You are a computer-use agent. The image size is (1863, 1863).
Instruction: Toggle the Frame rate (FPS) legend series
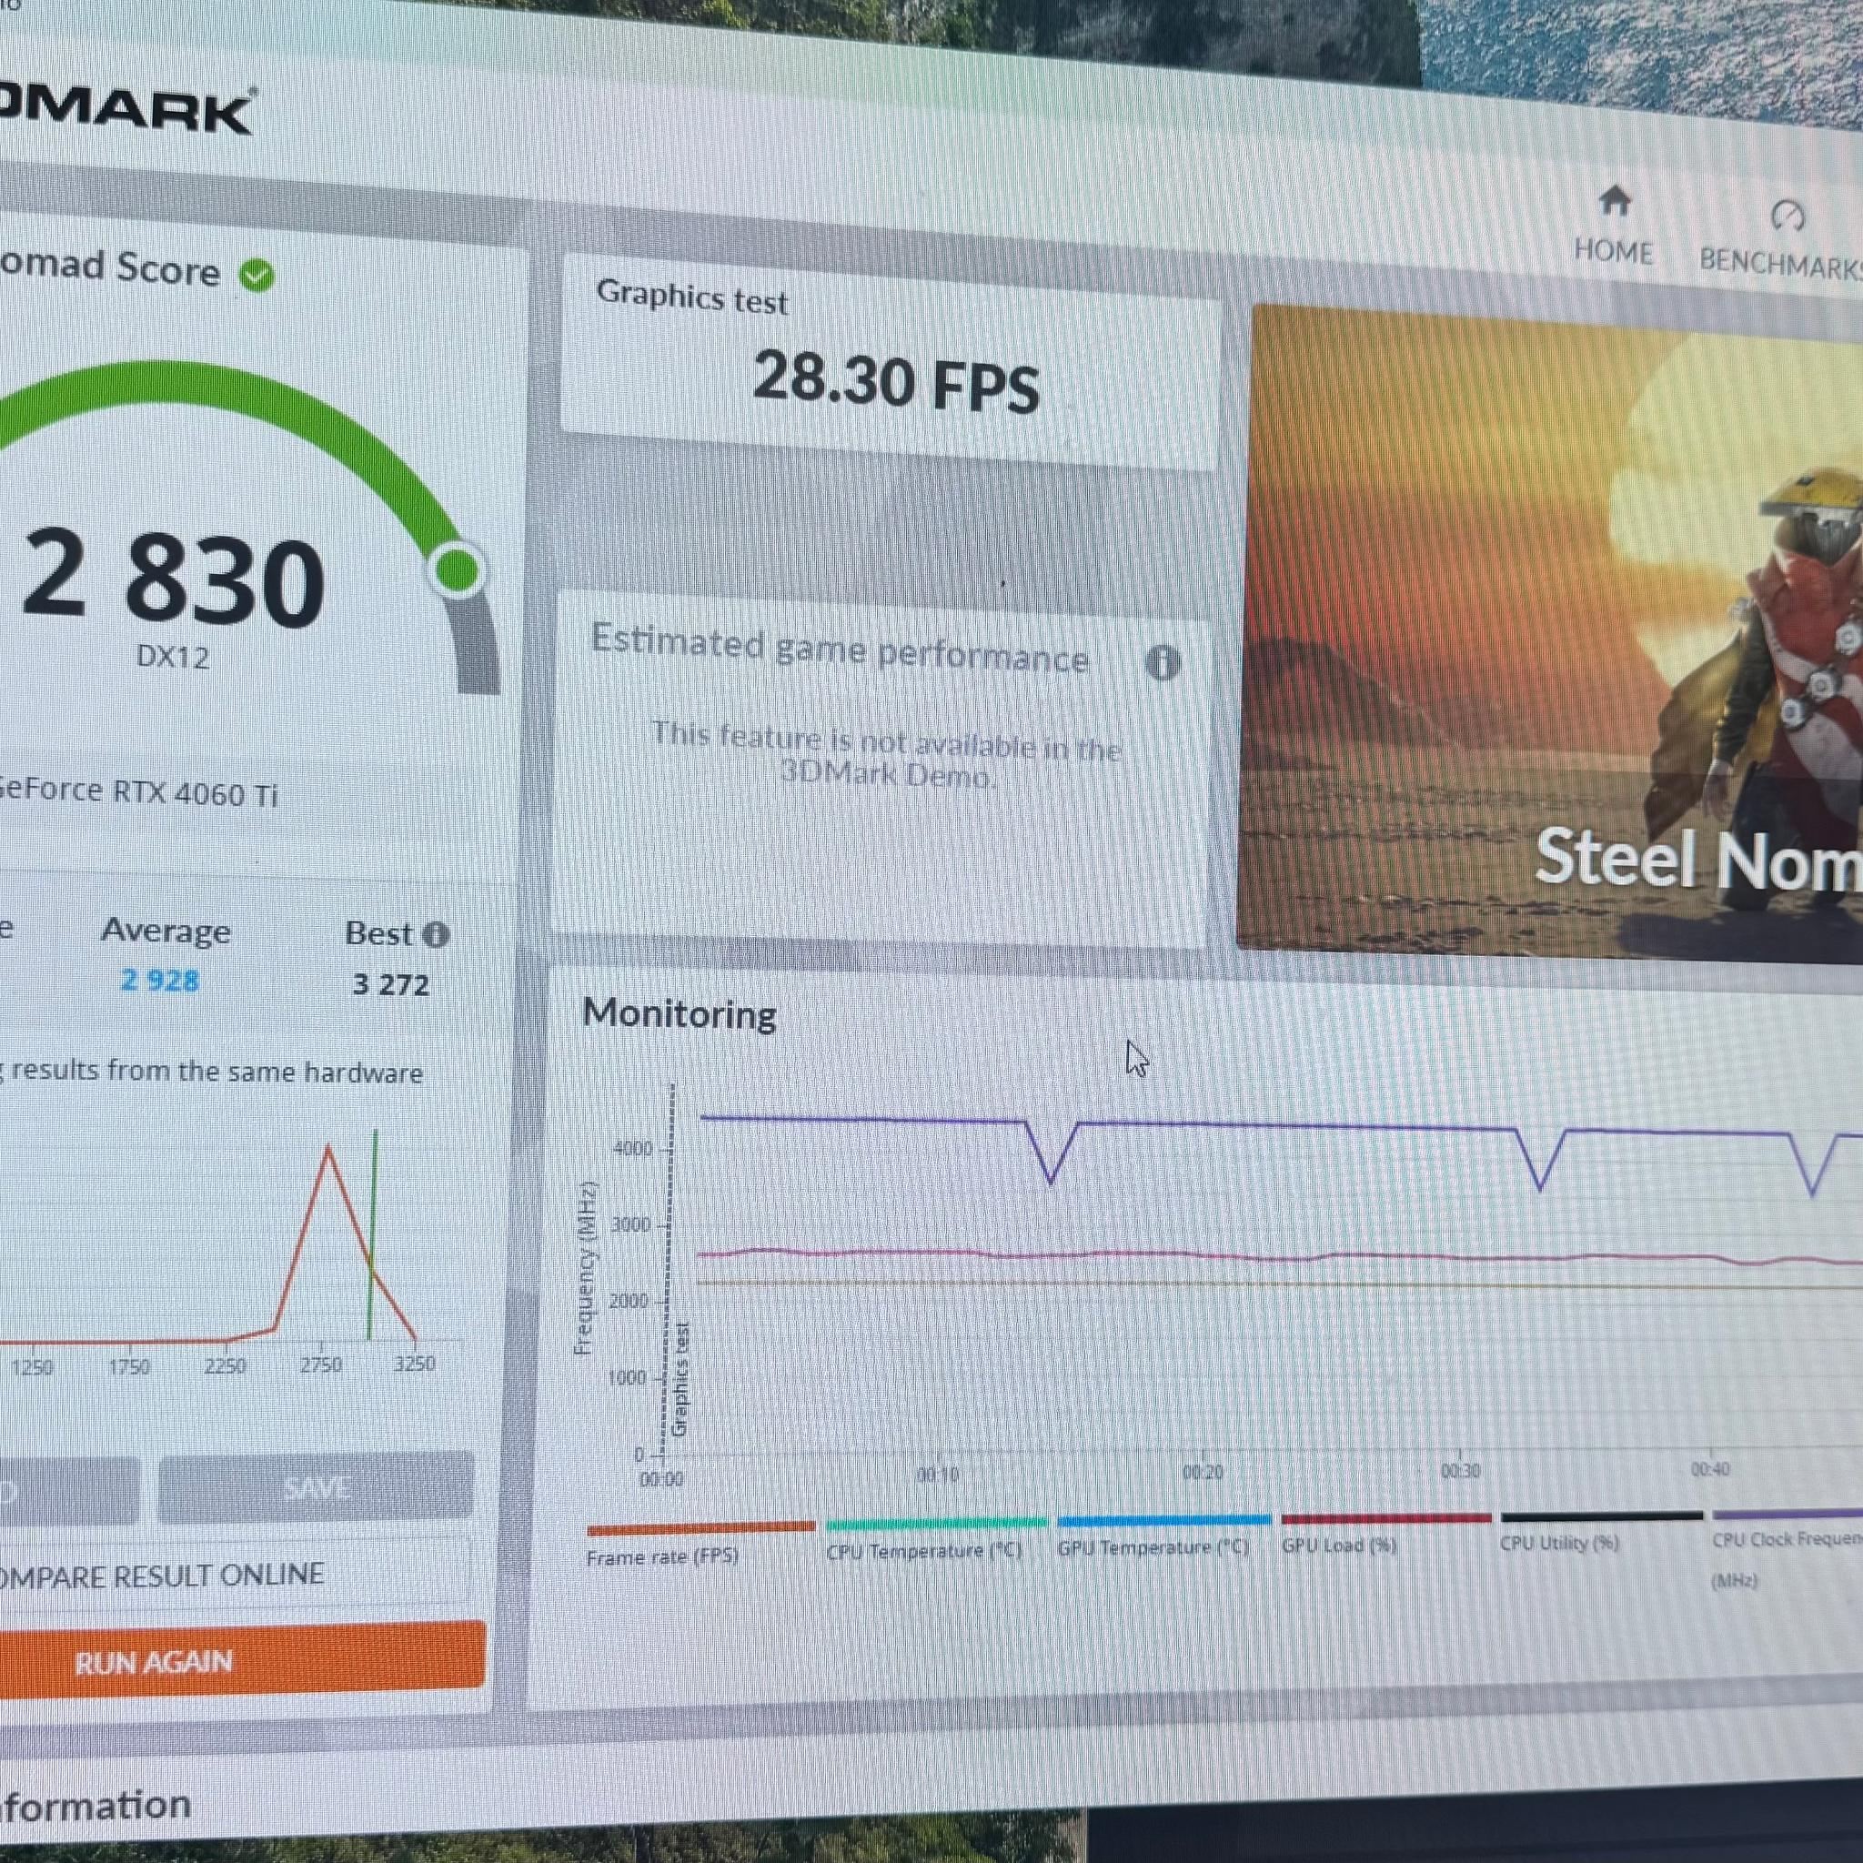(661, 1557)
